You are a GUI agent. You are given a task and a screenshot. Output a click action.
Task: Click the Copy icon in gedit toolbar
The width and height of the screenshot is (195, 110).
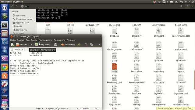(91, 45)
